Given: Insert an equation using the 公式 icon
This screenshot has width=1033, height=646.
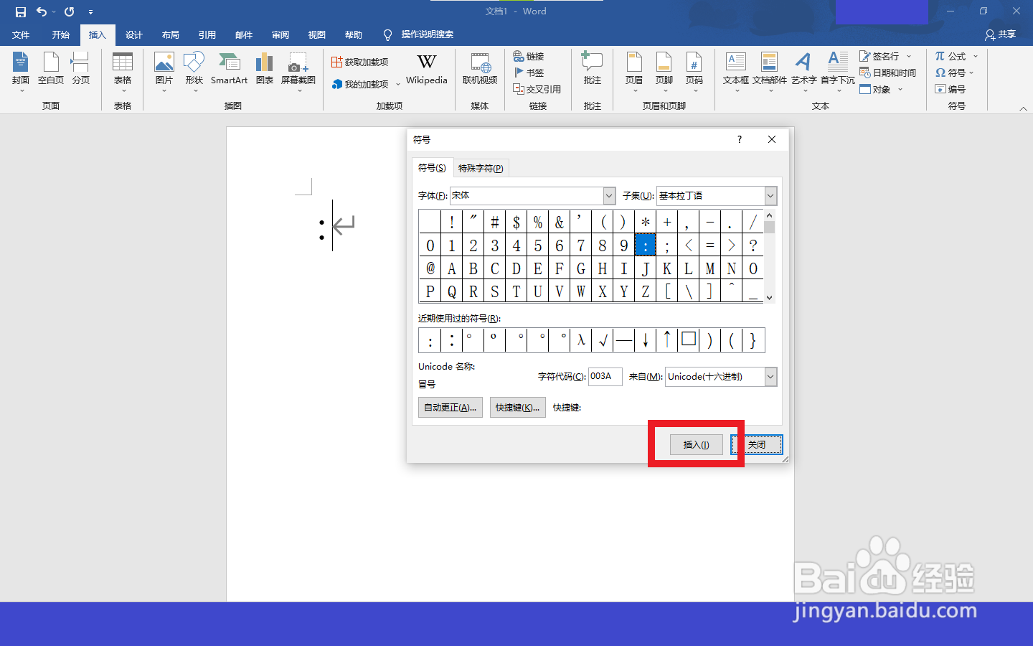Looking at the screenshot, I should pyautogui.click(x=954, y=56).
